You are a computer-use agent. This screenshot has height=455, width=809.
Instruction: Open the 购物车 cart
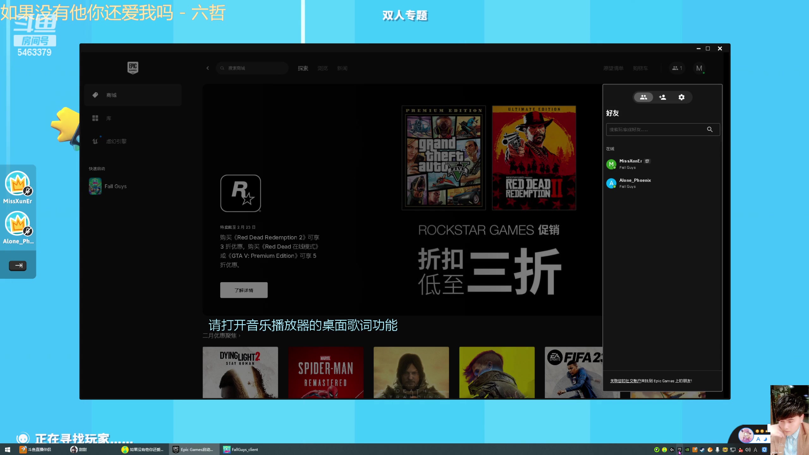pos(640,68)
